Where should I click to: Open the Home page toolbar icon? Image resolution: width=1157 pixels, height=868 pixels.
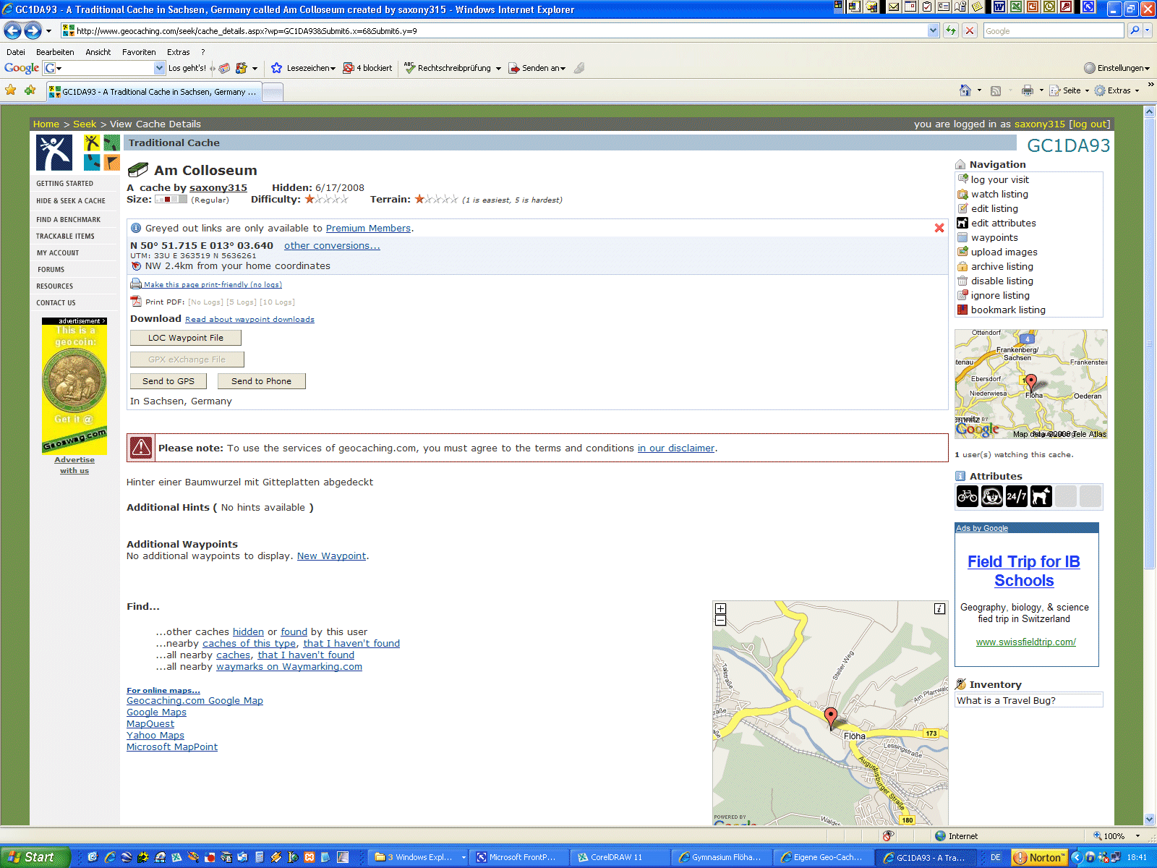tap(965, 90)
